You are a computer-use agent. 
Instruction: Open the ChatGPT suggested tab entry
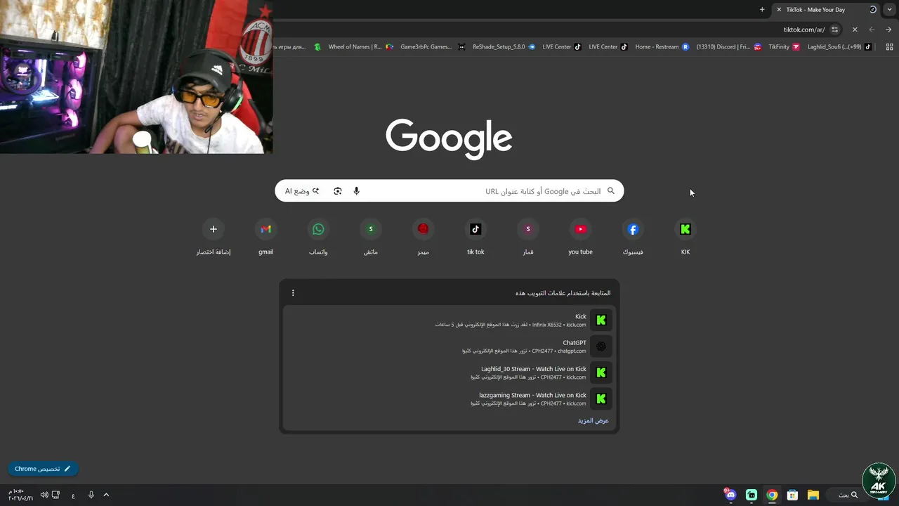(x=449, y=346)
